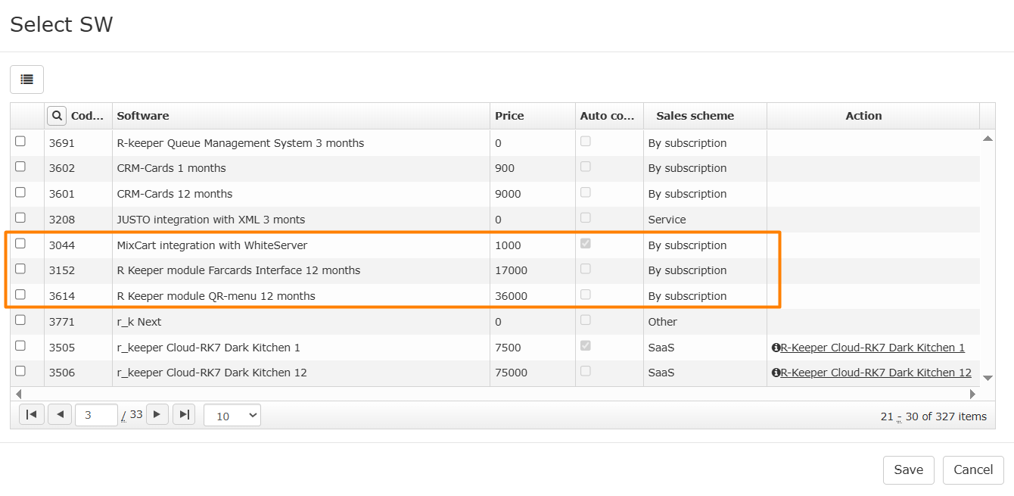Check the box for CRM-Cards 1 months
The height and width of the screenshot is (496, 1014).
click(x=20, y=167)
